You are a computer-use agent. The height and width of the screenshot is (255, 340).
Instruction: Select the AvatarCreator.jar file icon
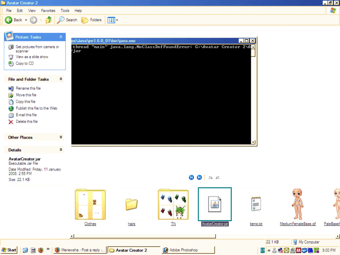215,204
